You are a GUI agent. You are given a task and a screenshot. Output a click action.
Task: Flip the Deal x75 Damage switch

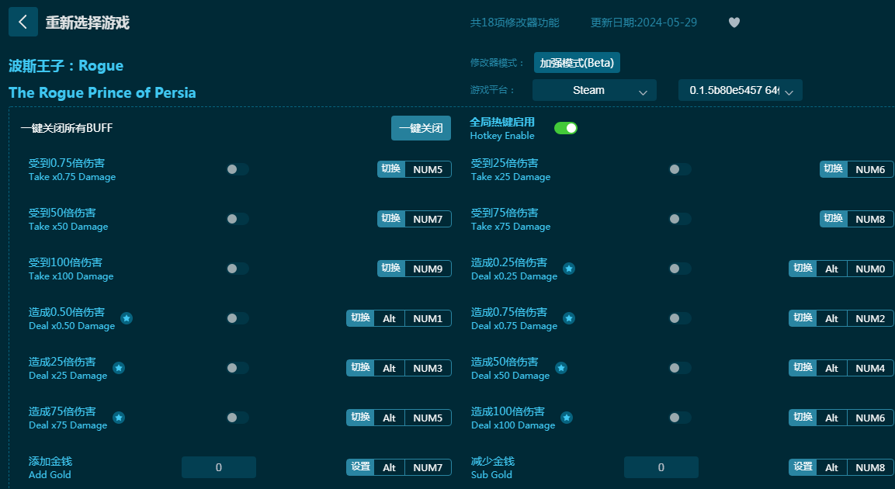[x=238, y=418]
